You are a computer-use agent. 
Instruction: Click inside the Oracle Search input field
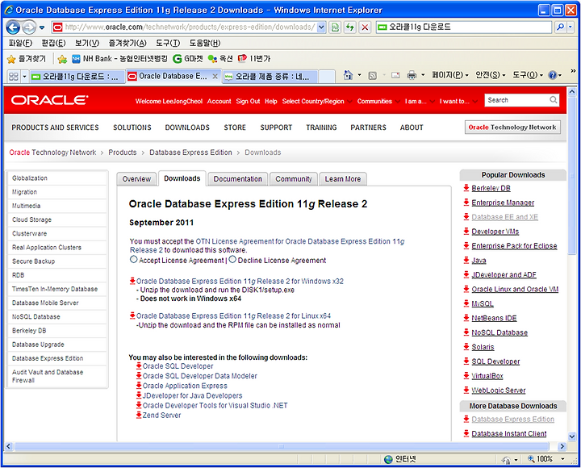[517, 100]
